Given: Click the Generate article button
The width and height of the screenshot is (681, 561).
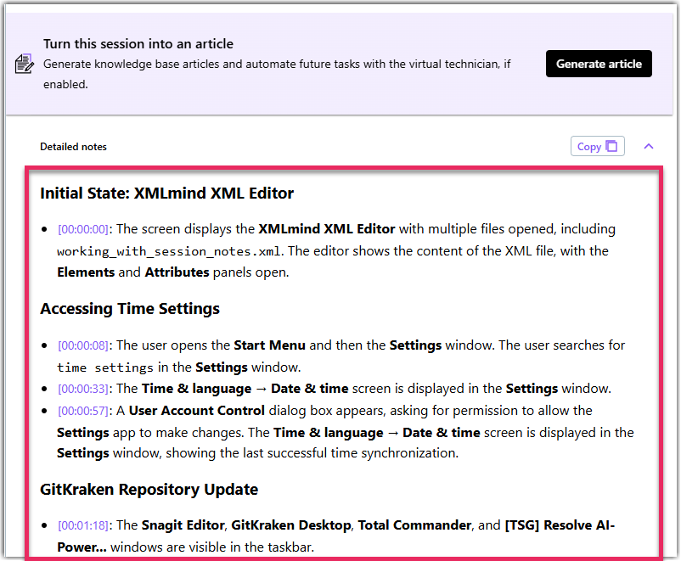Looking at the screenshot, I should click(x=599, y=64).
